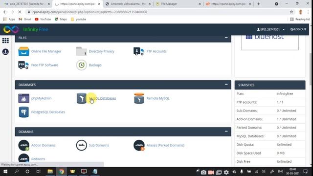Image resolution: width=313 pixels, height=176 pixels.
Task: Open the Maps bookmark
Action: coord(61,19)
